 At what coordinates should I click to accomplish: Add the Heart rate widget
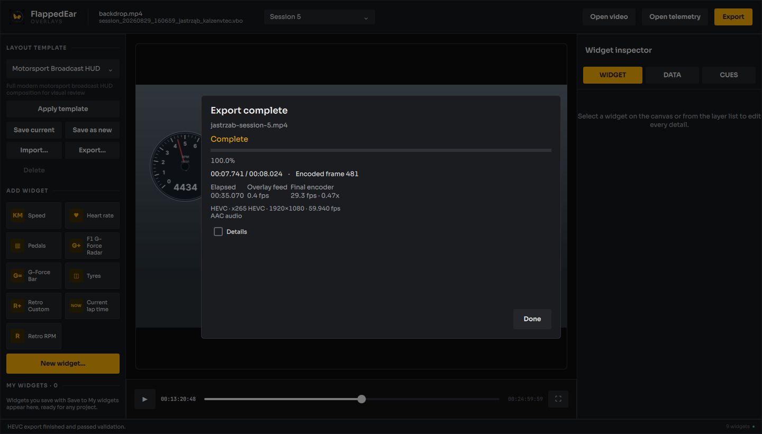(92, 215)
